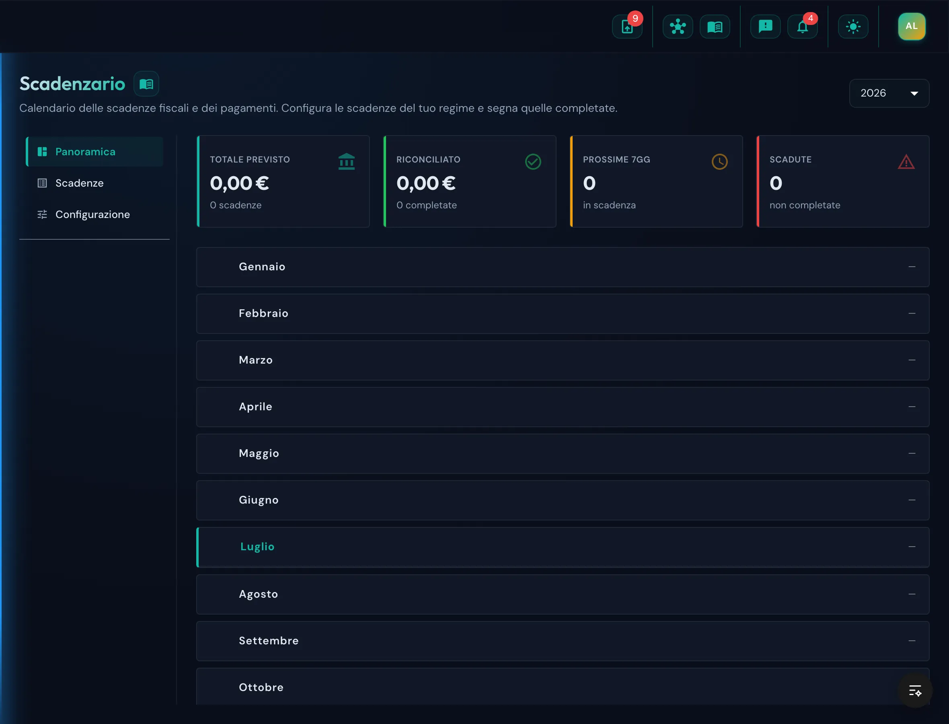949x724 pixels.
Task: Click the '0 scadenze' text
Action: 236,205
